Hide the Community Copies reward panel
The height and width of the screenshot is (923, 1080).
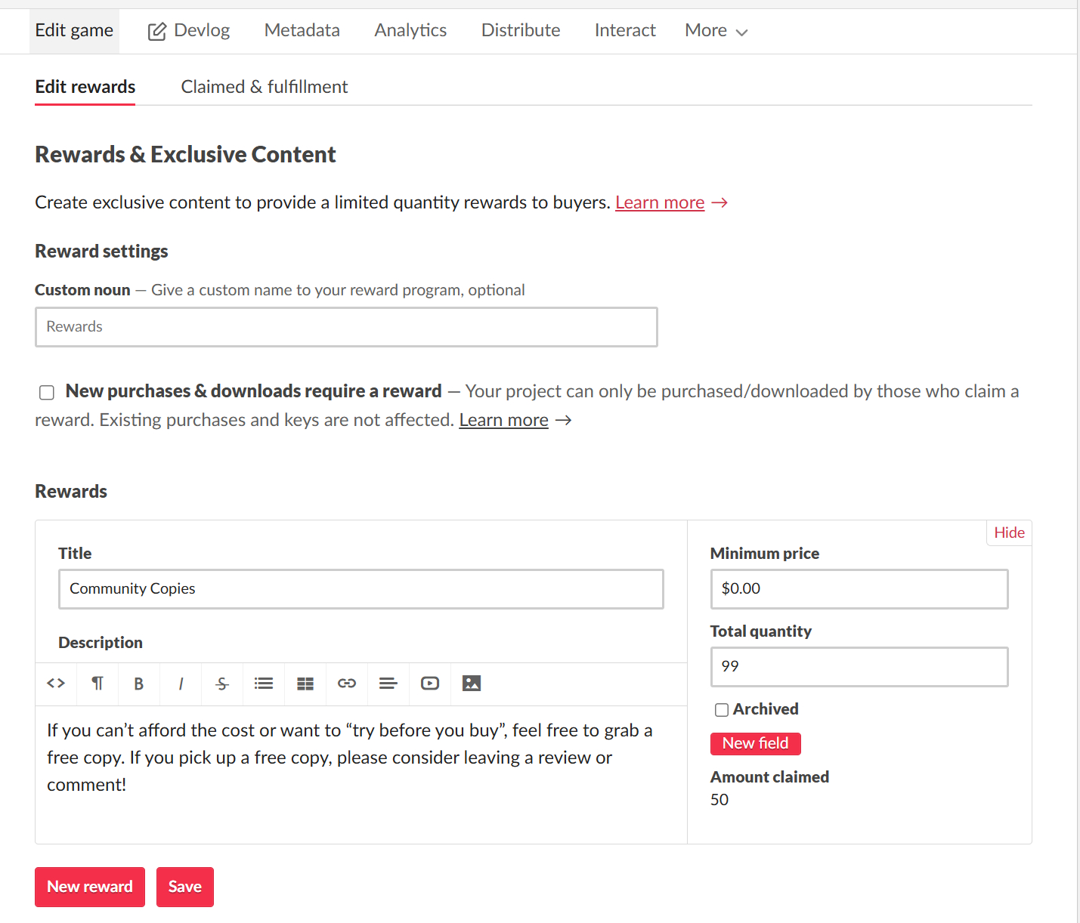tap(1009, 532)
